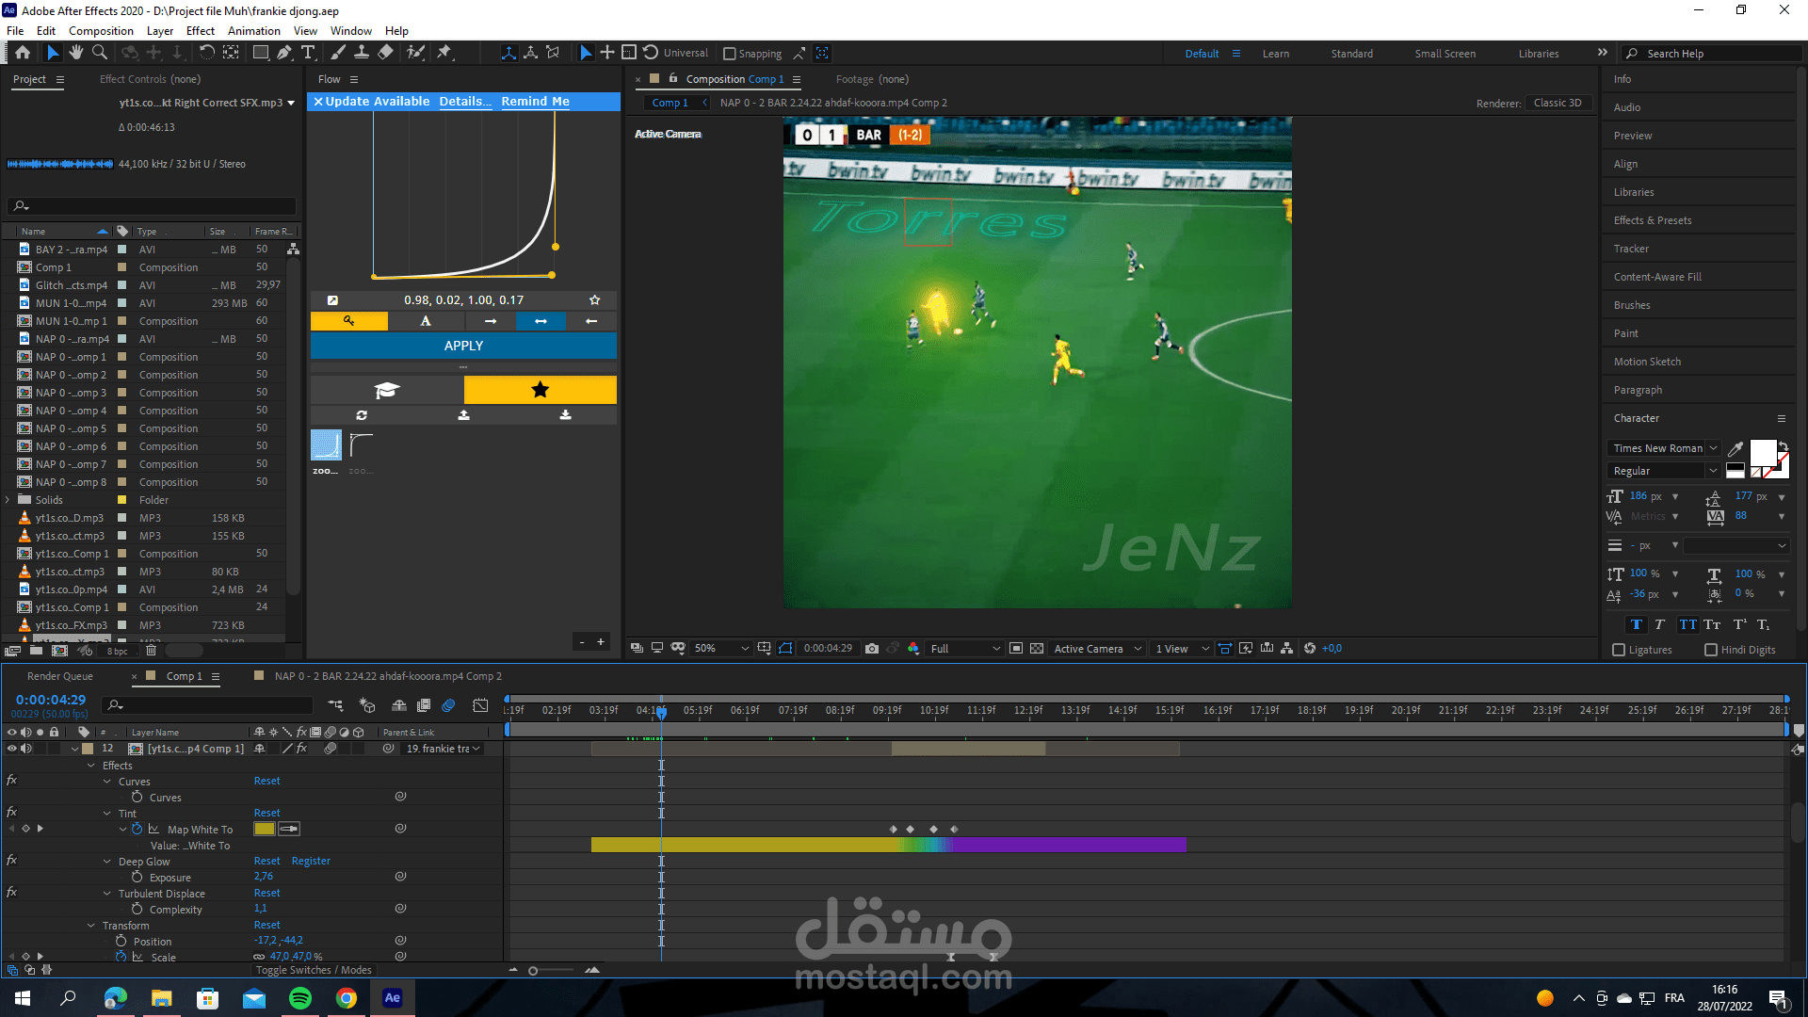The image size is (1808, 1017).
Task: Collapse the Deep Glow effect properties
Action: (x=107, y=862)
